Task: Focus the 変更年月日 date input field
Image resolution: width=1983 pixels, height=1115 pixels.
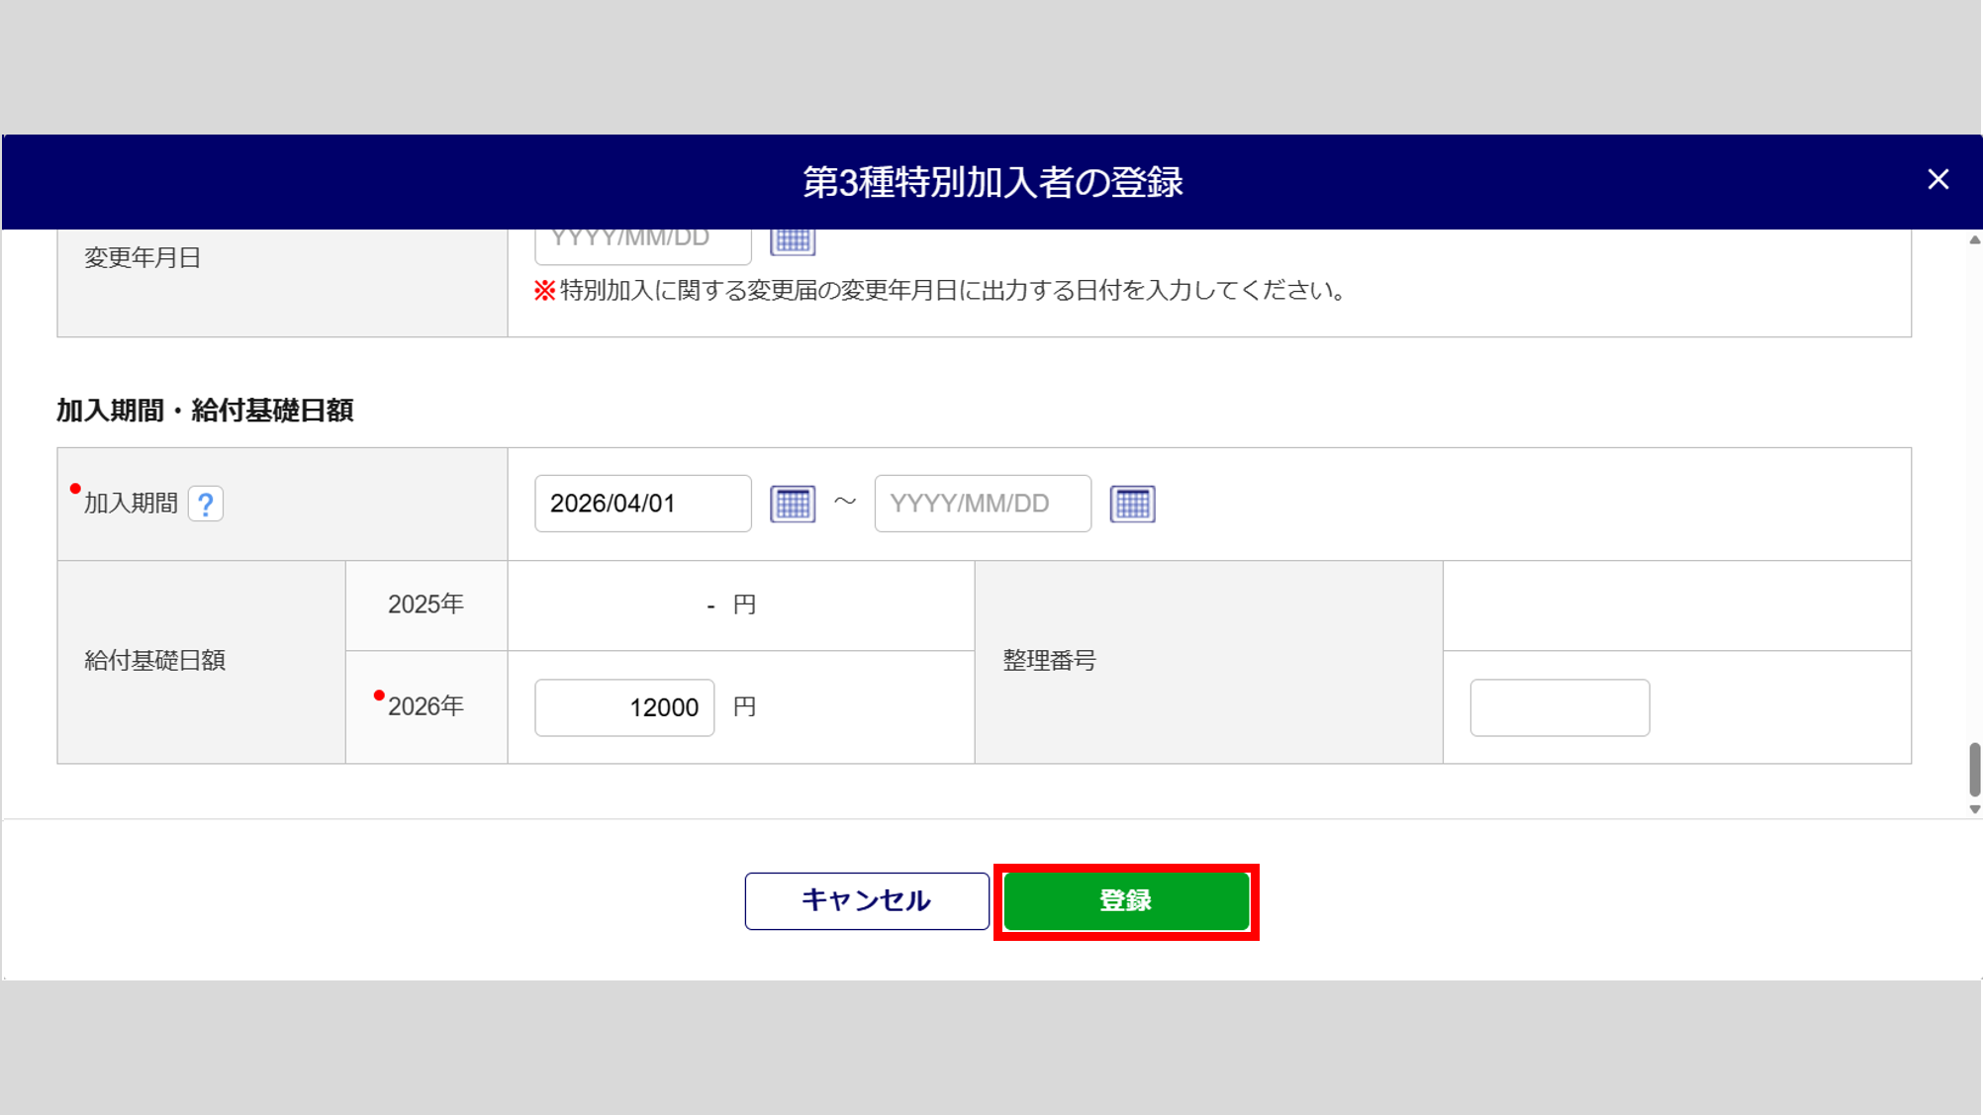Action: (x=642, y=242)
